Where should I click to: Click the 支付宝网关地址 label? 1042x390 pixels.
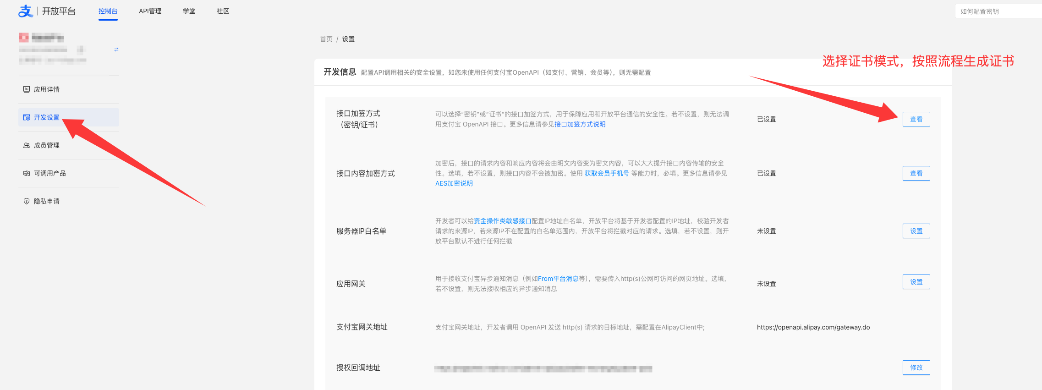click(x=362, y=327)
